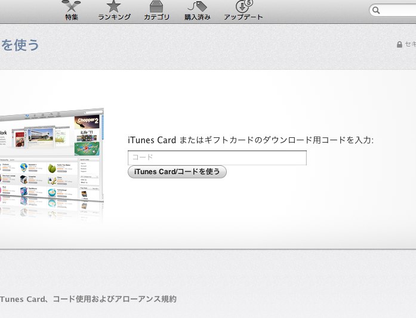Click the iTunes Card/コードを使う button

click(177, 172)
